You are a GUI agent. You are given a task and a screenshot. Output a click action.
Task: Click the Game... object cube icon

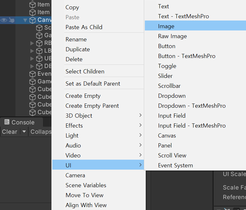click(33, 81)
